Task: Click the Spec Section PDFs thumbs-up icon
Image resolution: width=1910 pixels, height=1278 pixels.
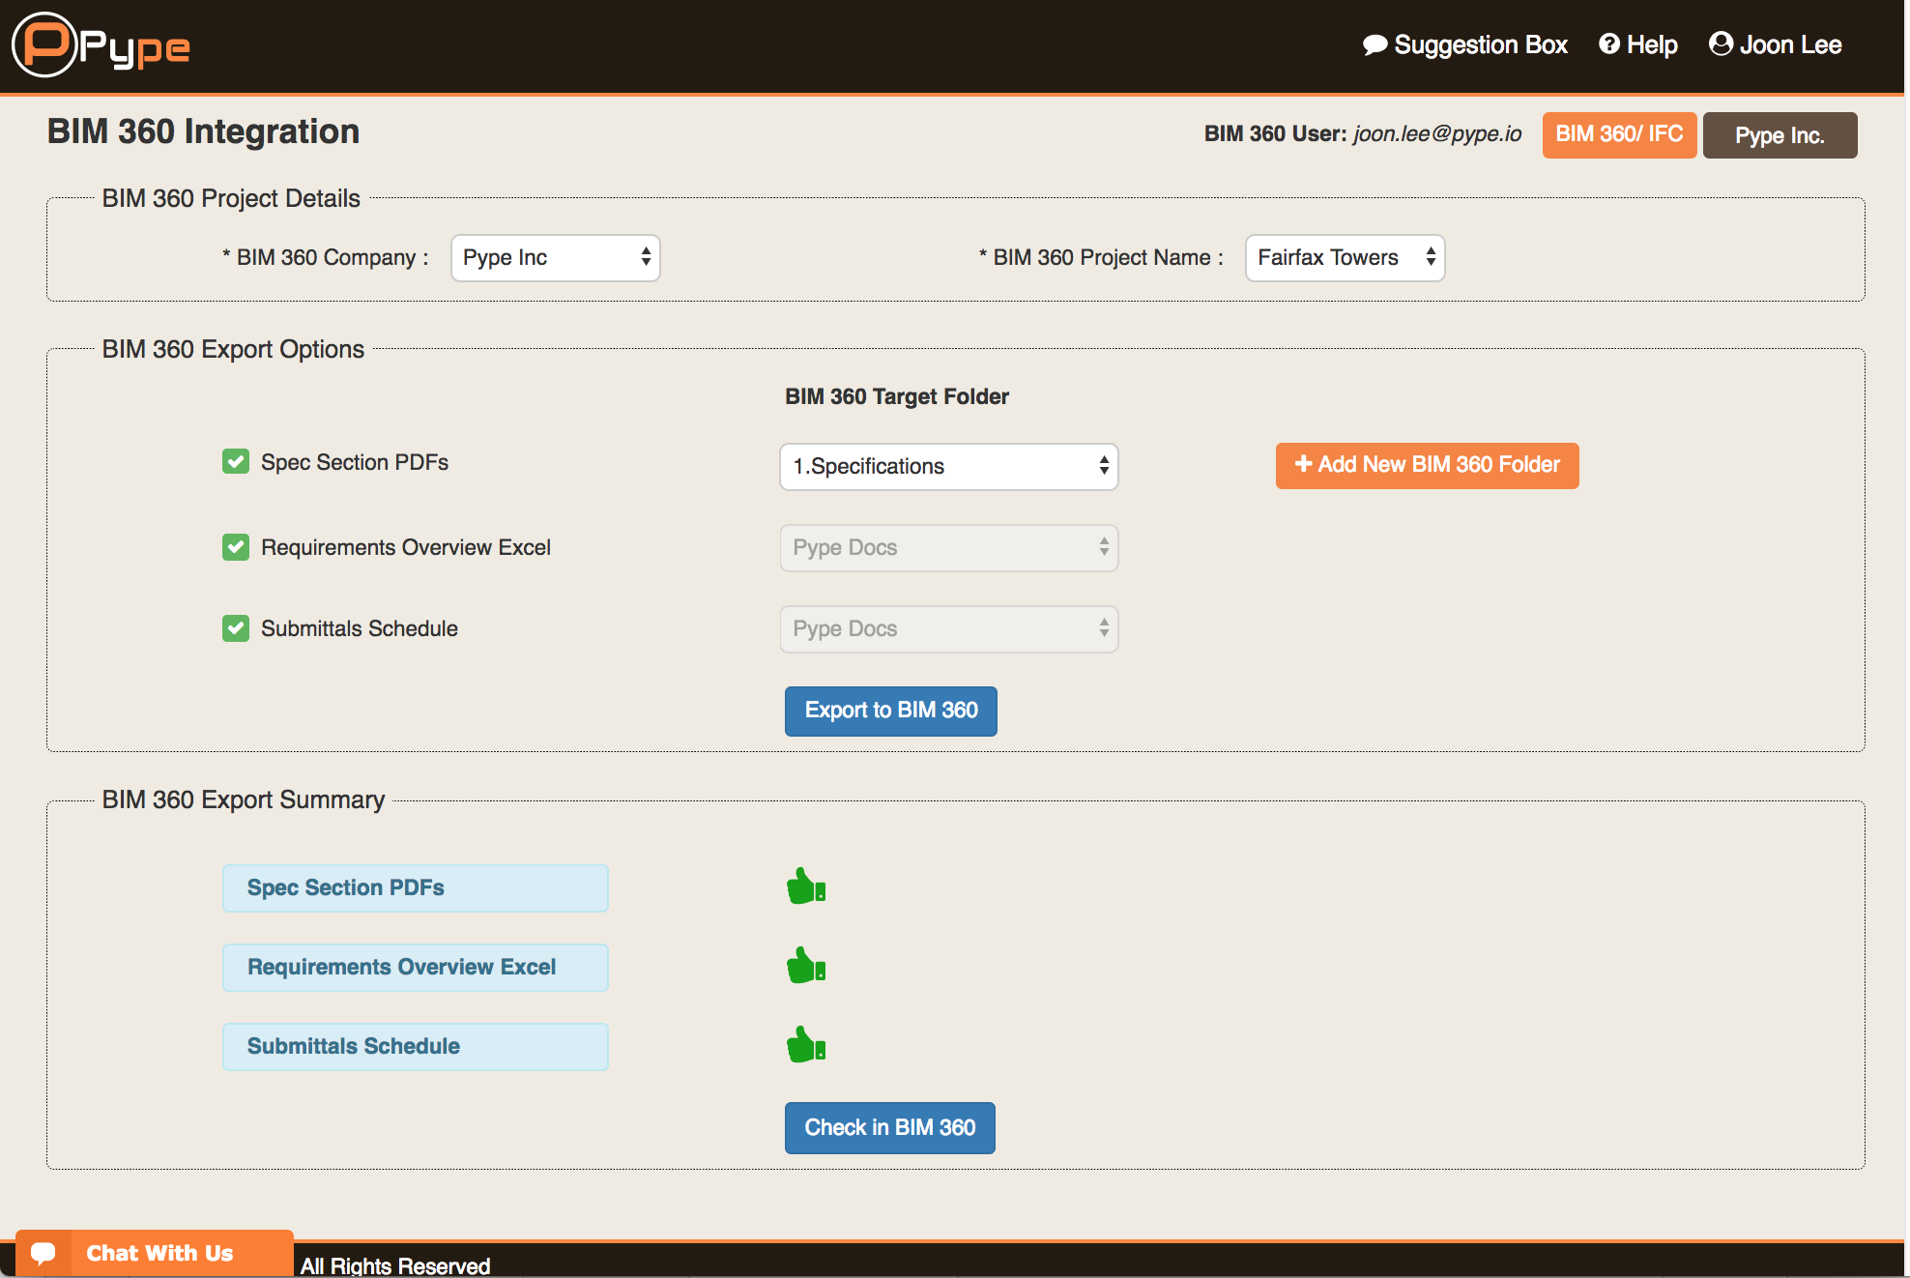Action: click(805, 886)
